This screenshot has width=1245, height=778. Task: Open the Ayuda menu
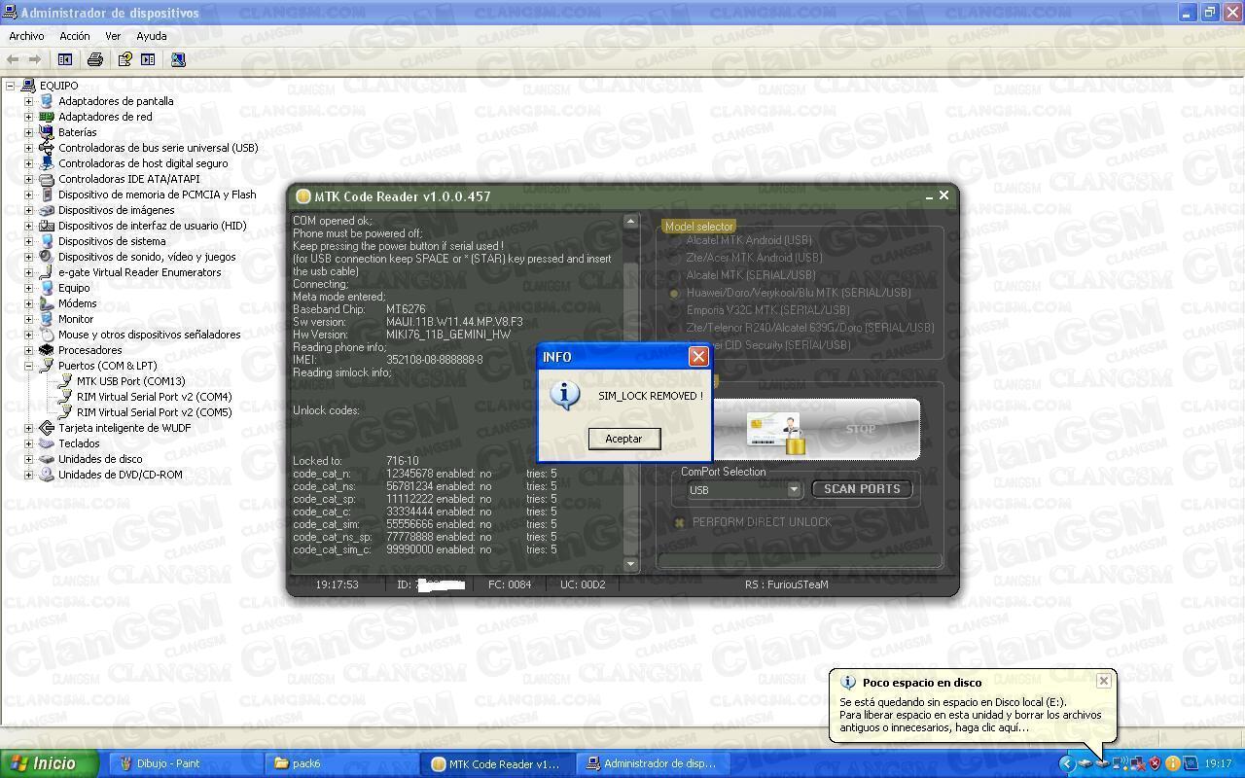[151, 36]
